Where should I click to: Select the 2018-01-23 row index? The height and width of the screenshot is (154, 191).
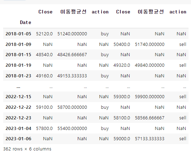pyautogui.click(x=18, y=76)
